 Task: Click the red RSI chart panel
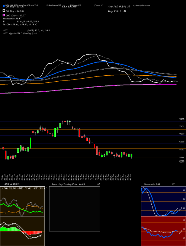point(163,231)
